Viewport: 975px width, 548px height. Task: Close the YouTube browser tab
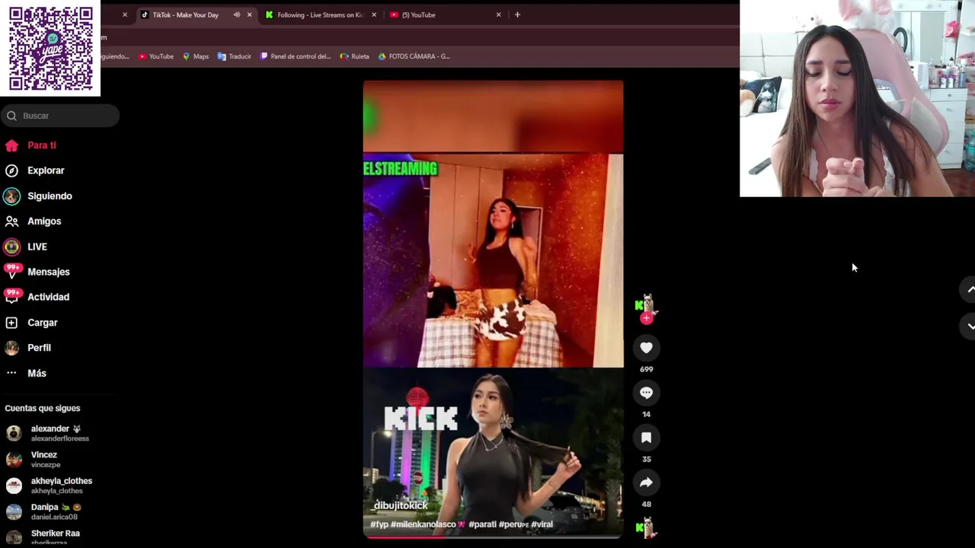[x=499, y=14]
